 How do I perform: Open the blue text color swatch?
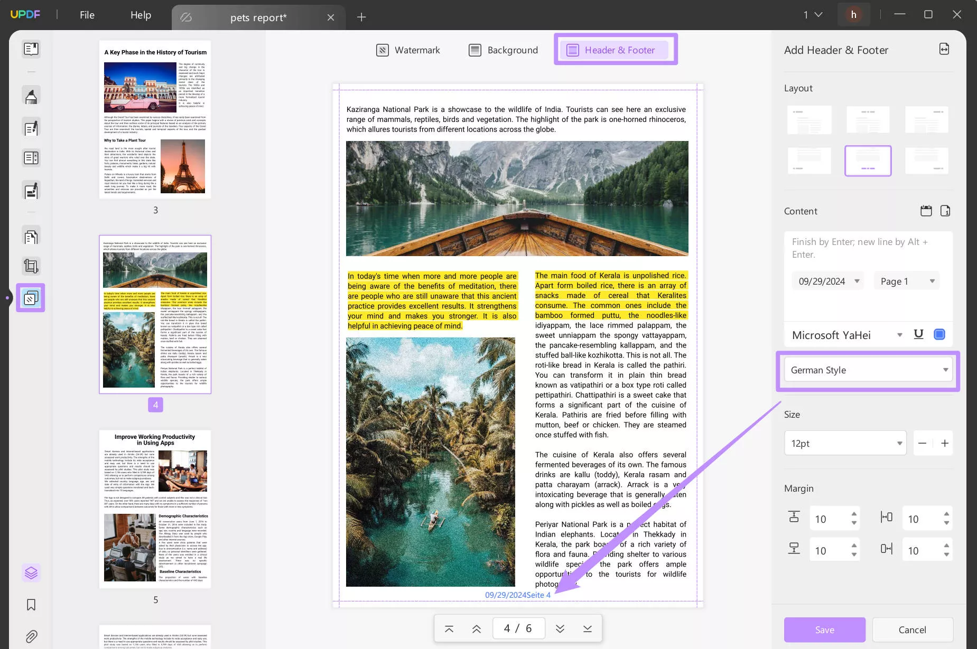939,334
